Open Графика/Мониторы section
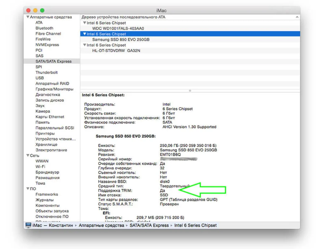 coord(54,89)
